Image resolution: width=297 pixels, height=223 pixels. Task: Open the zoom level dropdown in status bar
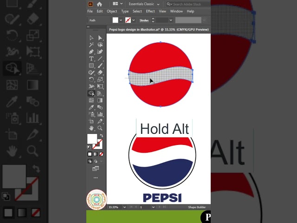pos(124,207)
